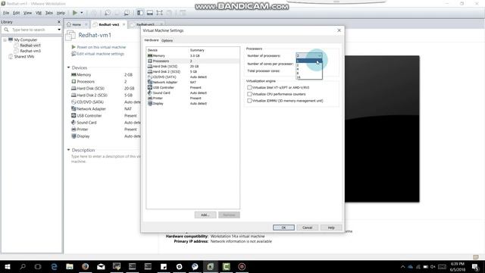
Task: Open the Snapshot Manager toolbar icon
Action: pos(127,13)
